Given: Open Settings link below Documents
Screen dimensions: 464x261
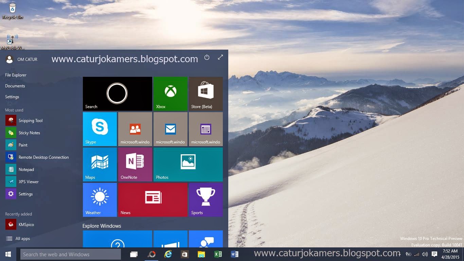Looking at the screenshot, I should [x=12, y=97].
